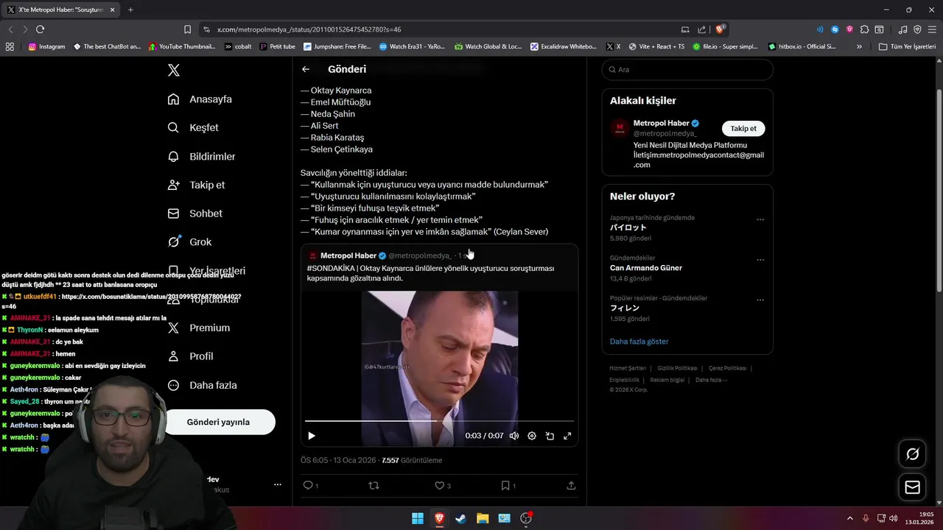Open the music note playlist icon
This screenshot has width=943, height=530.
coord(902,29)
